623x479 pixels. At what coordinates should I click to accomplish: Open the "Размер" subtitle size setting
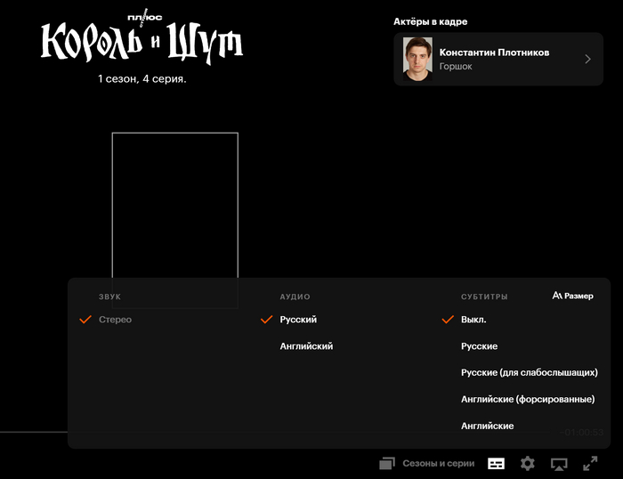click(572, 296)
